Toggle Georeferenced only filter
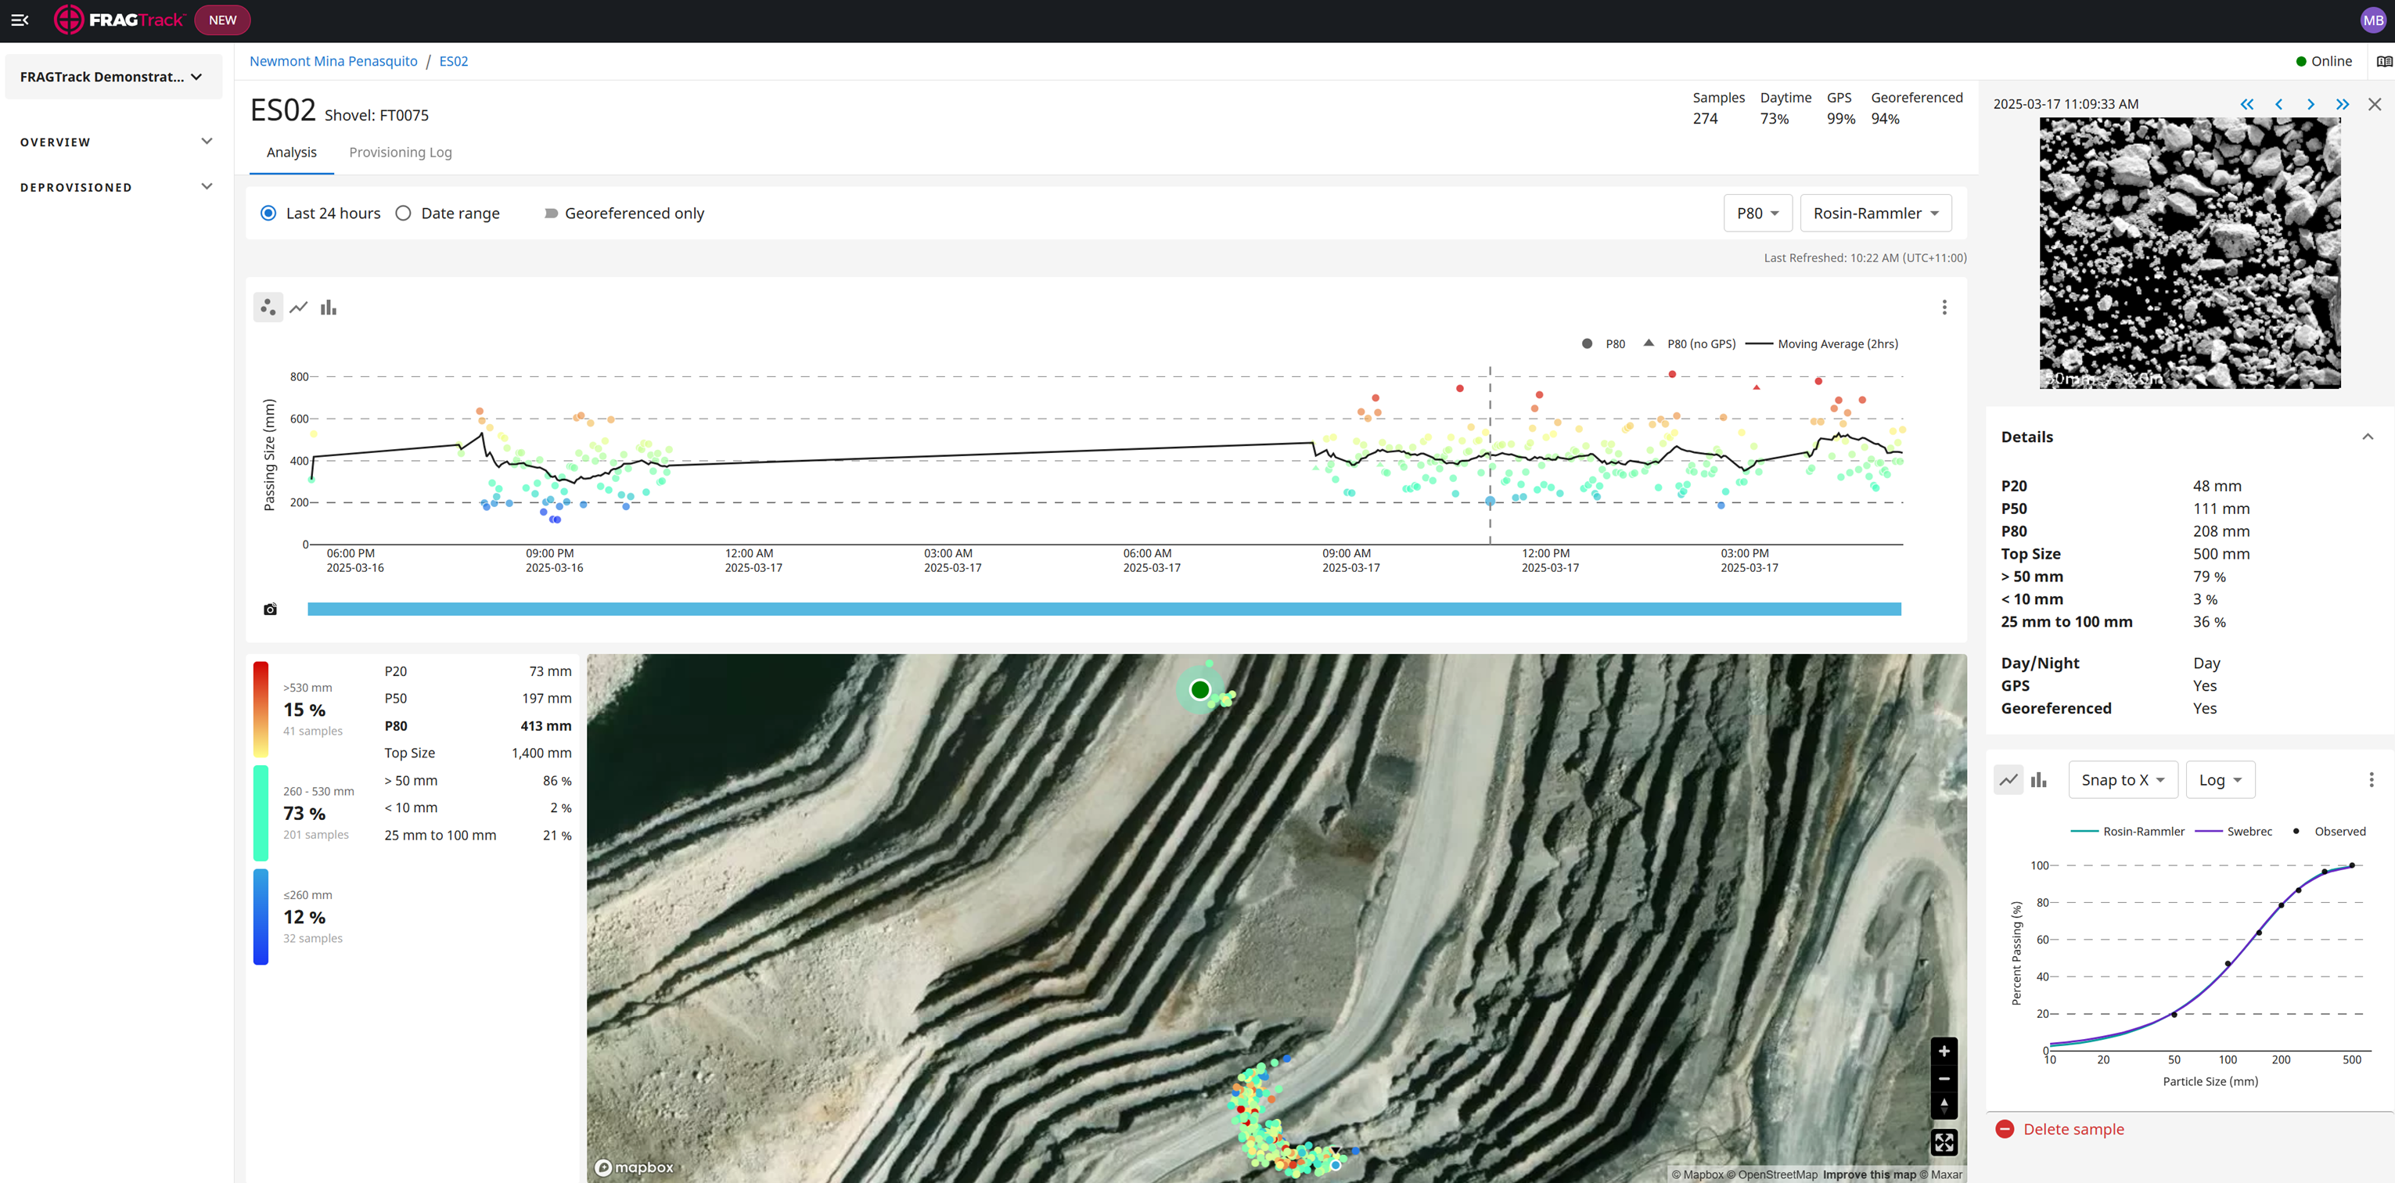The width and height of the screenshot is (2395, 1183). click(625, 213)
